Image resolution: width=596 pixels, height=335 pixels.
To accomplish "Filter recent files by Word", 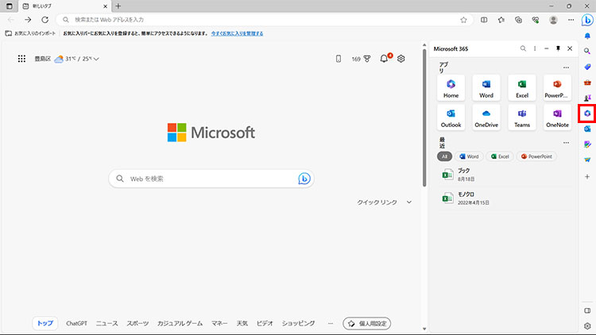I will coord(468,156).
